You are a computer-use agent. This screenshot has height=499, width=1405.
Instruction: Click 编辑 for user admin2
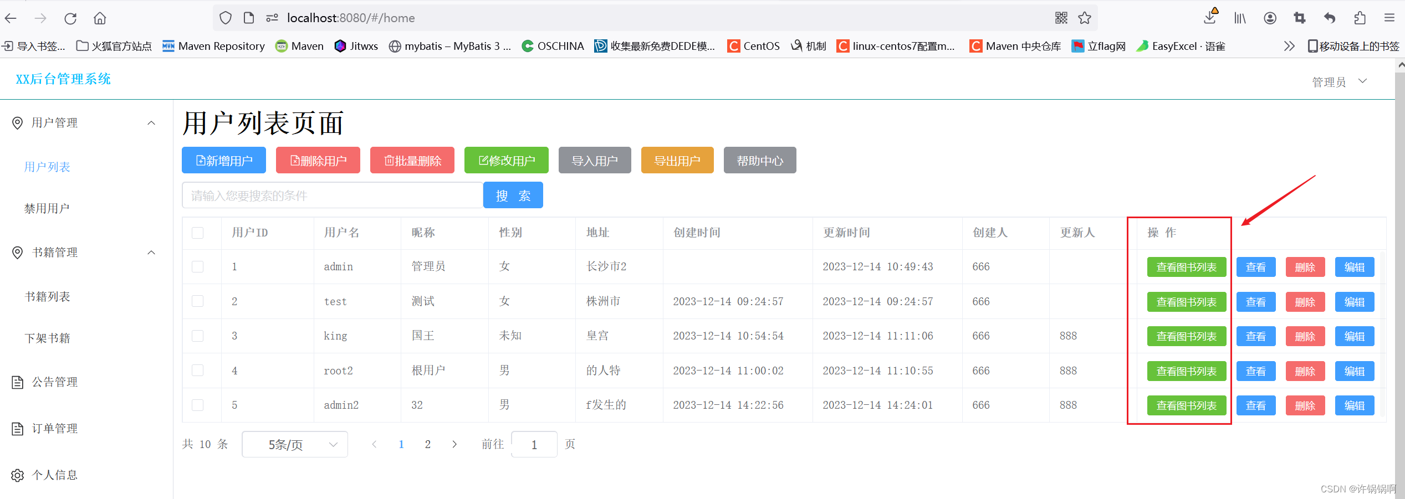1355,405
